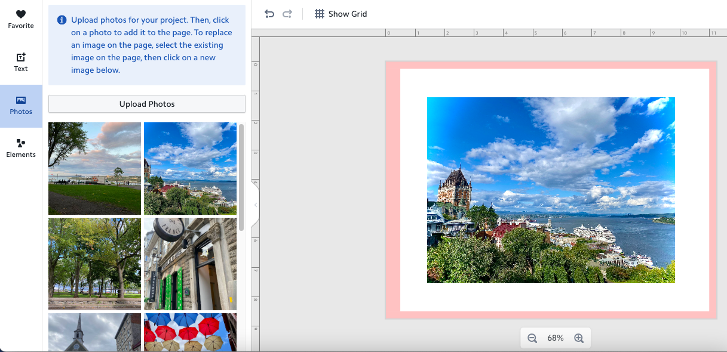Select the placed photo on the page
The image size is (727, 352).
pyautogui.click(x=551, y=190)
